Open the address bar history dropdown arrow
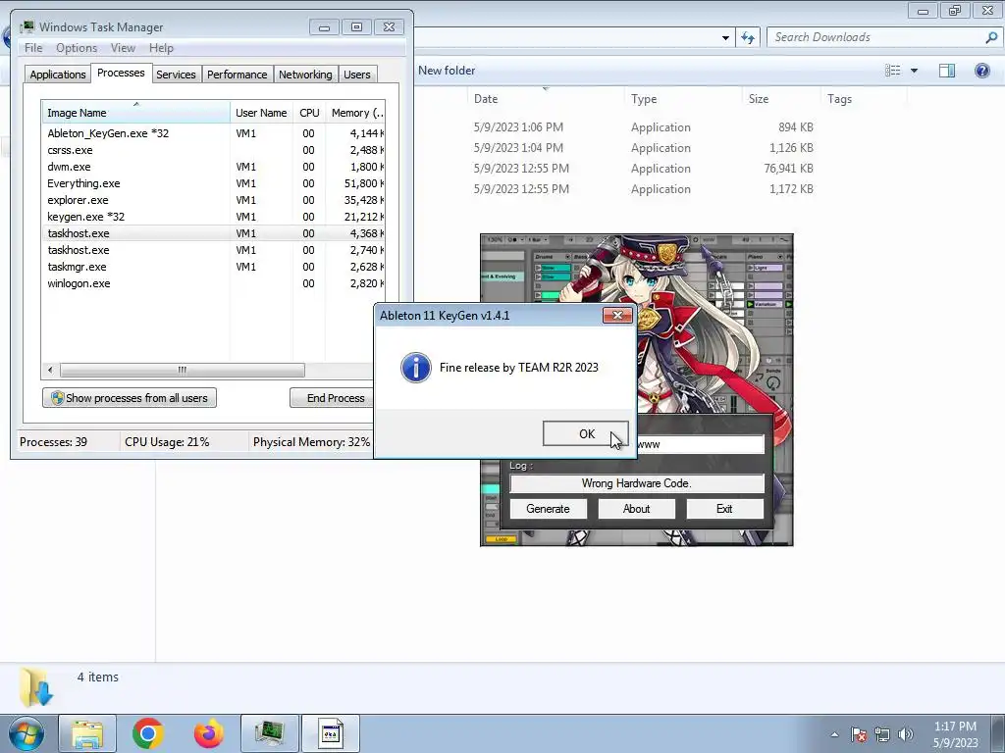The height and width of the screenshot is (753, 1005). coord(725,38)
